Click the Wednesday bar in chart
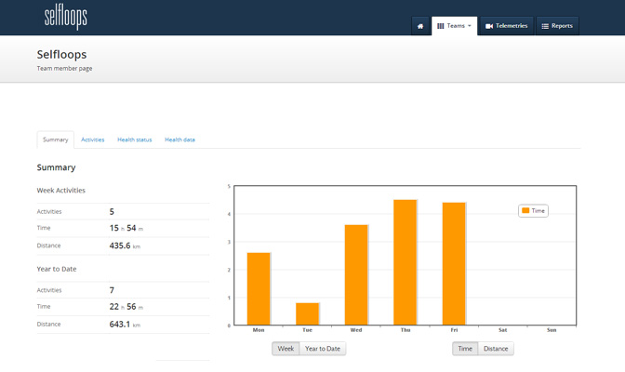This screenshot has width=625, height=372. click(x=356, y=274)
